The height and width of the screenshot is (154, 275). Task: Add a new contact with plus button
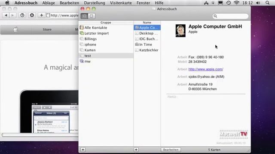pos(136,150)
